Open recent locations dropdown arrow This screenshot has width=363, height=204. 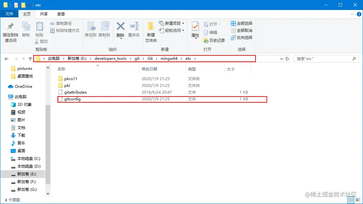click(24, 59)
